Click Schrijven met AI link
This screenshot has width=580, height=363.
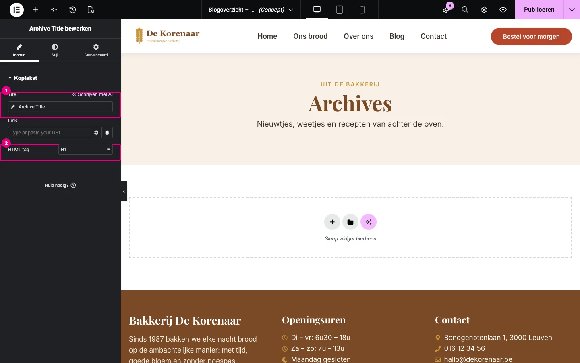click(x=93, y=94)
